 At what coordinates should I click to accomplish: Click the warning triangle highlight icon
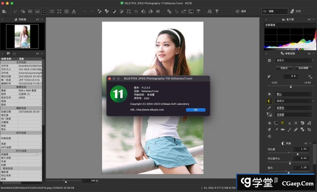coord(74,11)
